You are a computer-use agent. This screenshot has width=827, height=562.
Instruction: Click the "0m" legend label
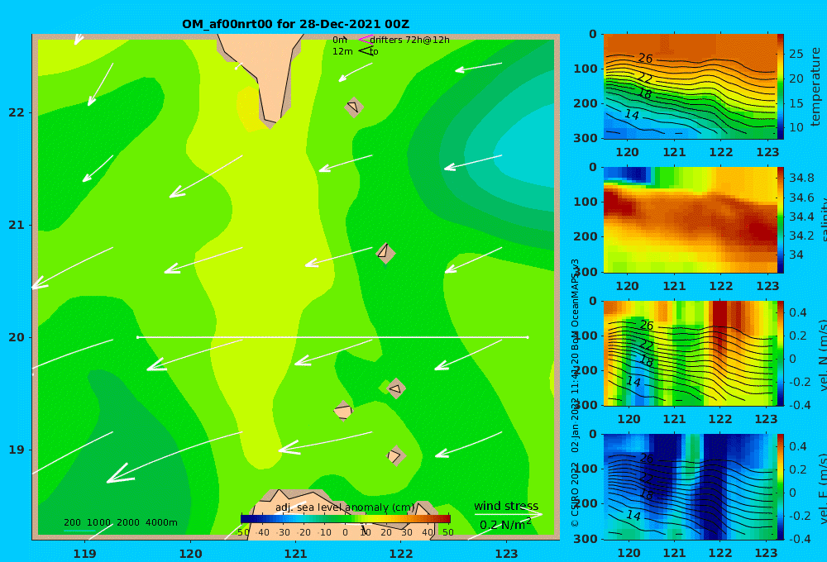(x=340, y=40)
